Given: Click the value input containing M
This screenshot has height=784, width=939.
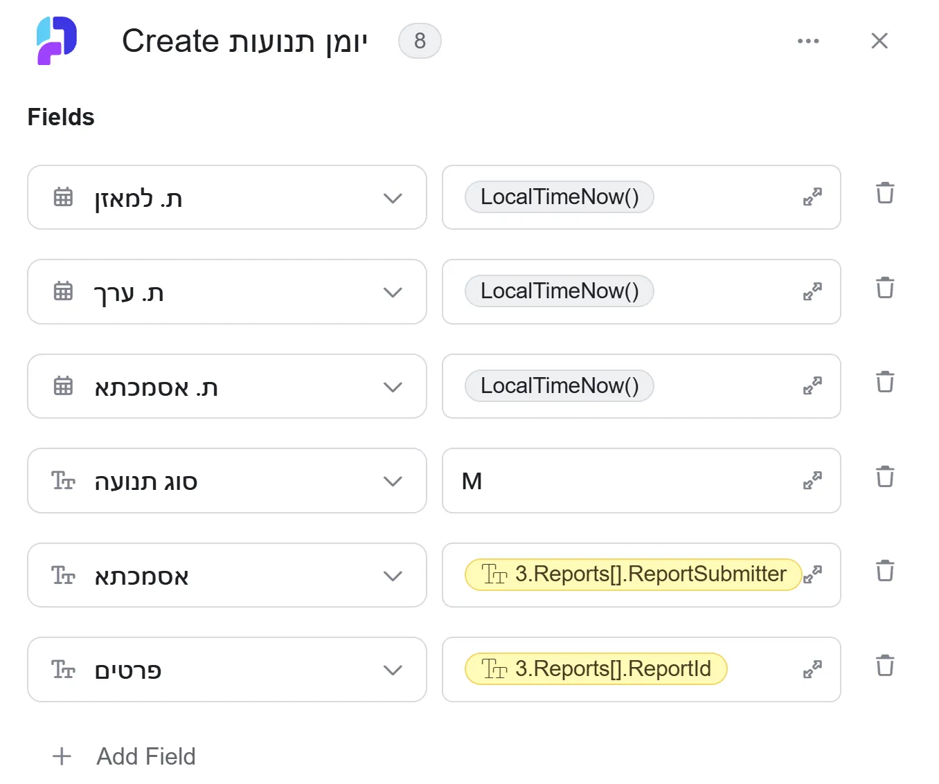Looking at the screenshot, I should click(641, 480).
